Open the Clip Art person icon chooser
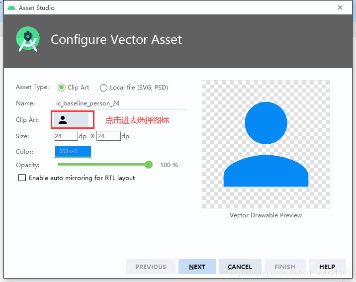 (71, 120)
